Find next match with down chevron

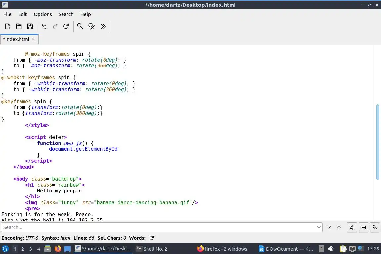click(329, 227)
